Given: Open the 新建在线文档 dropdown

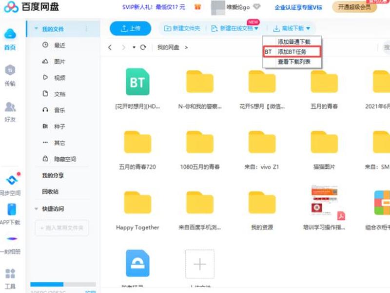Looking at the screenshot, I should point(235,28).
